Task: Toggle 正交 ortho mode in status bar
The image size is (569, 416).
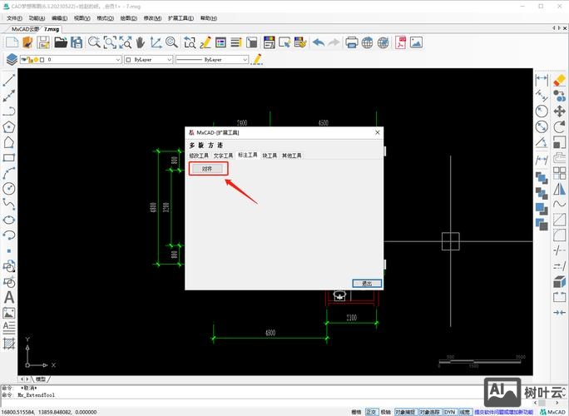Action: click(371, 411)
